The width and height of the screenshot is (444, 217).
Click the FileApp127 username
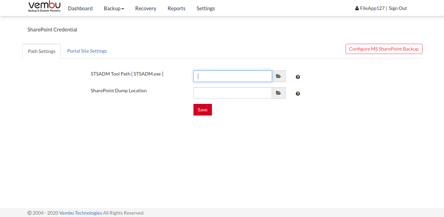372,8
